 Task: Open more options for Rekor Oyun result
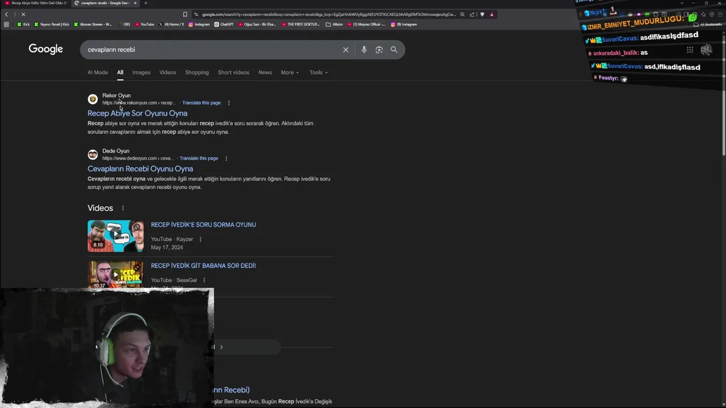pyautogui.click(x=229, y=103)
